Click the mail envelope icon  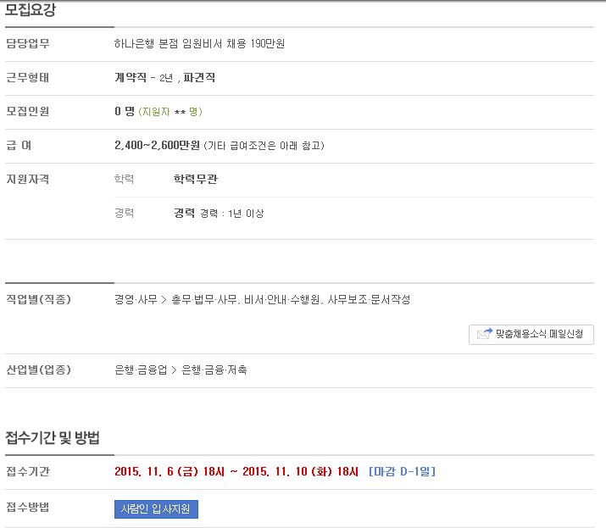pyautogui.click(x=485, y=334)
